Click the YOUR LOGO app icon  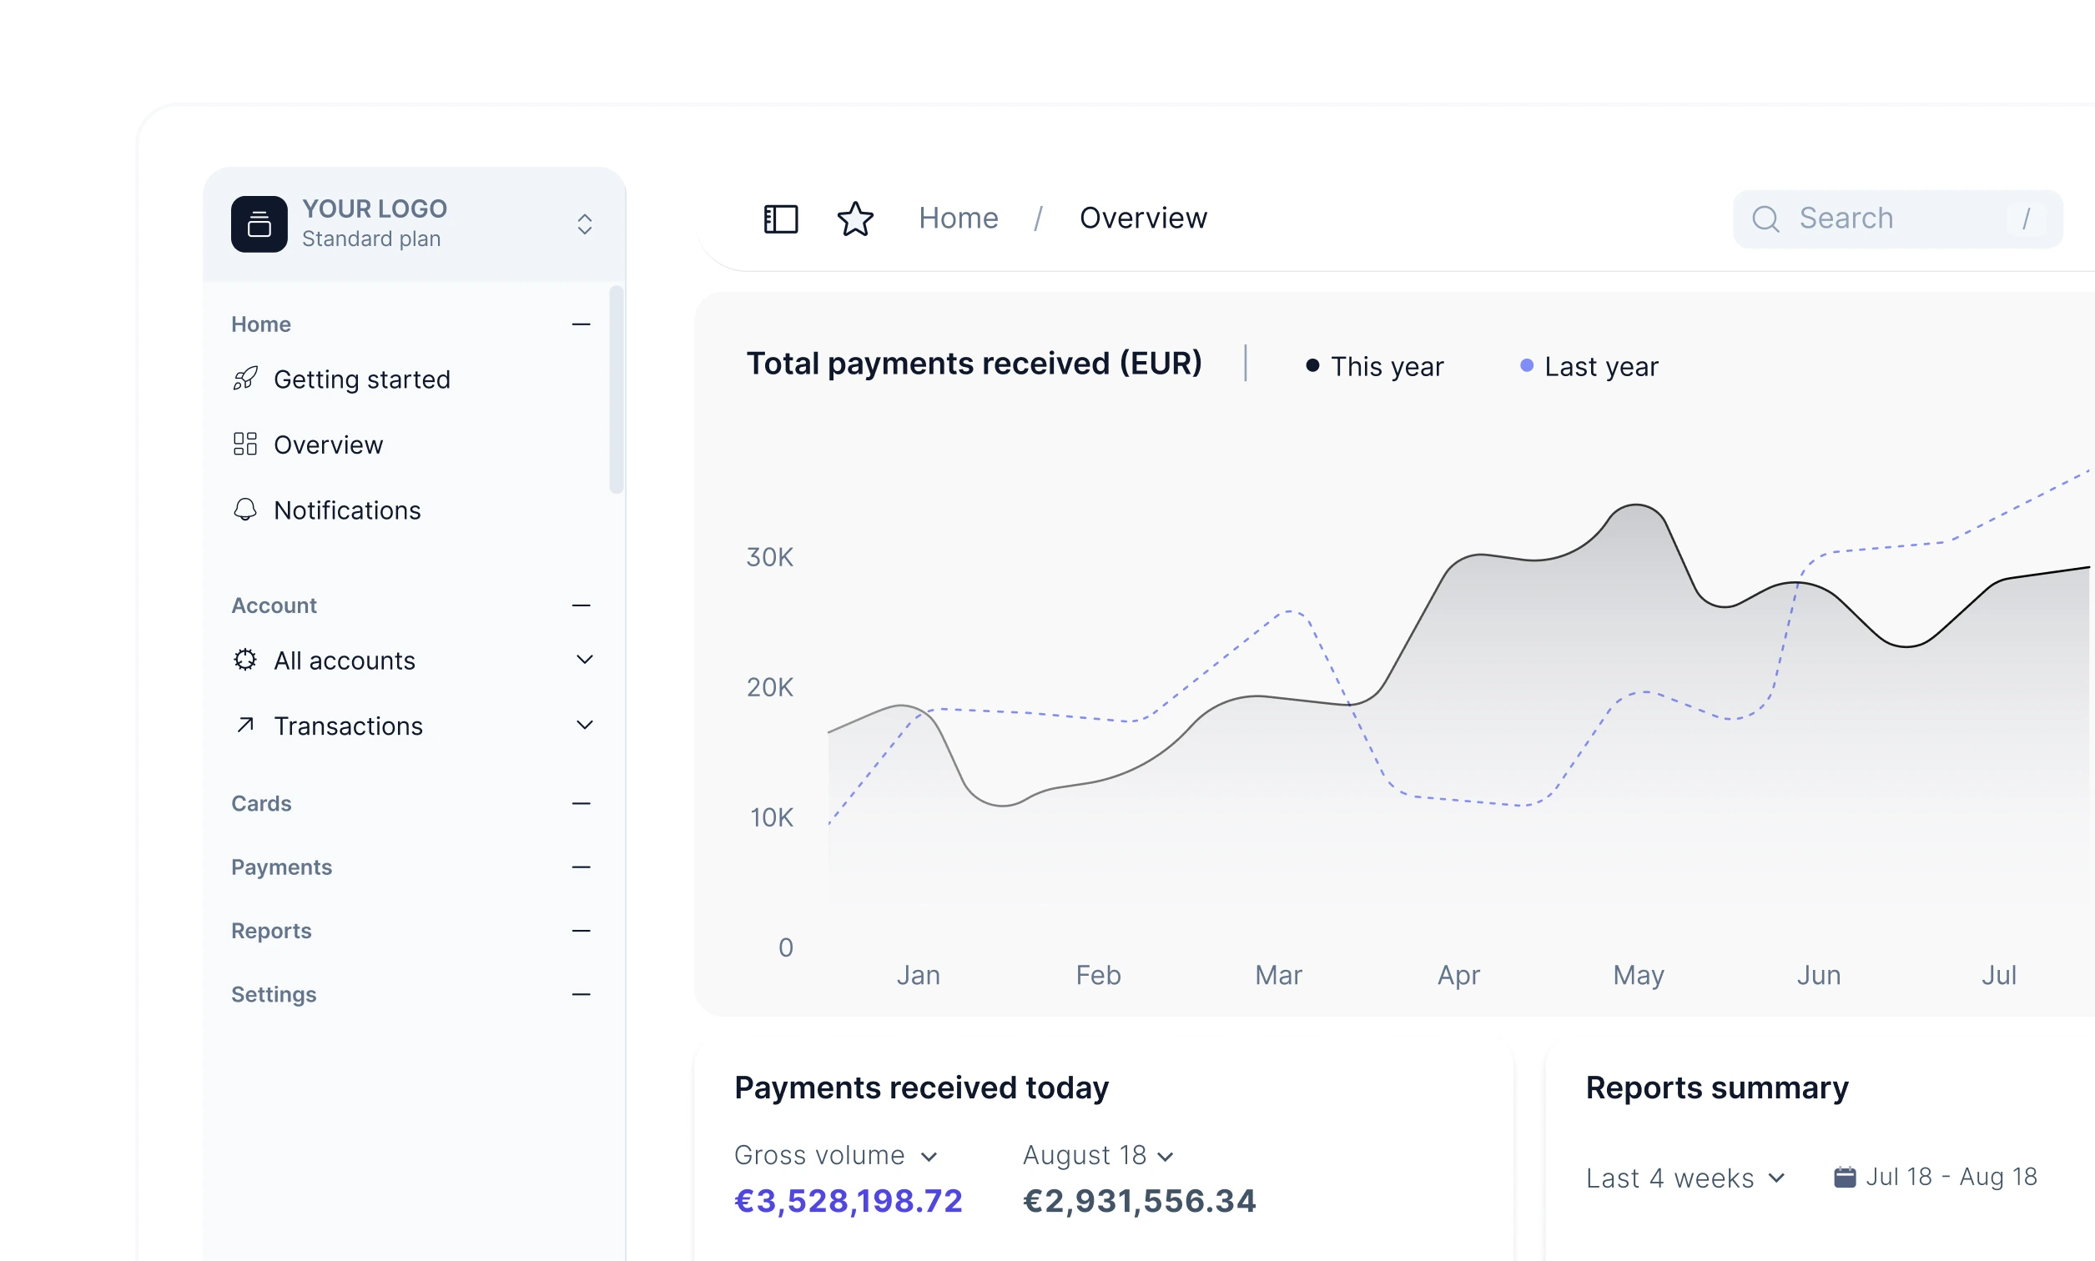click(259, 224)
